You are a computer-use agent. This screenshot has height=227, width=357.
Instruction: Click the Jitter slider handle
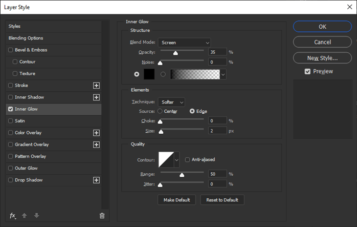(x=160, y=185)
